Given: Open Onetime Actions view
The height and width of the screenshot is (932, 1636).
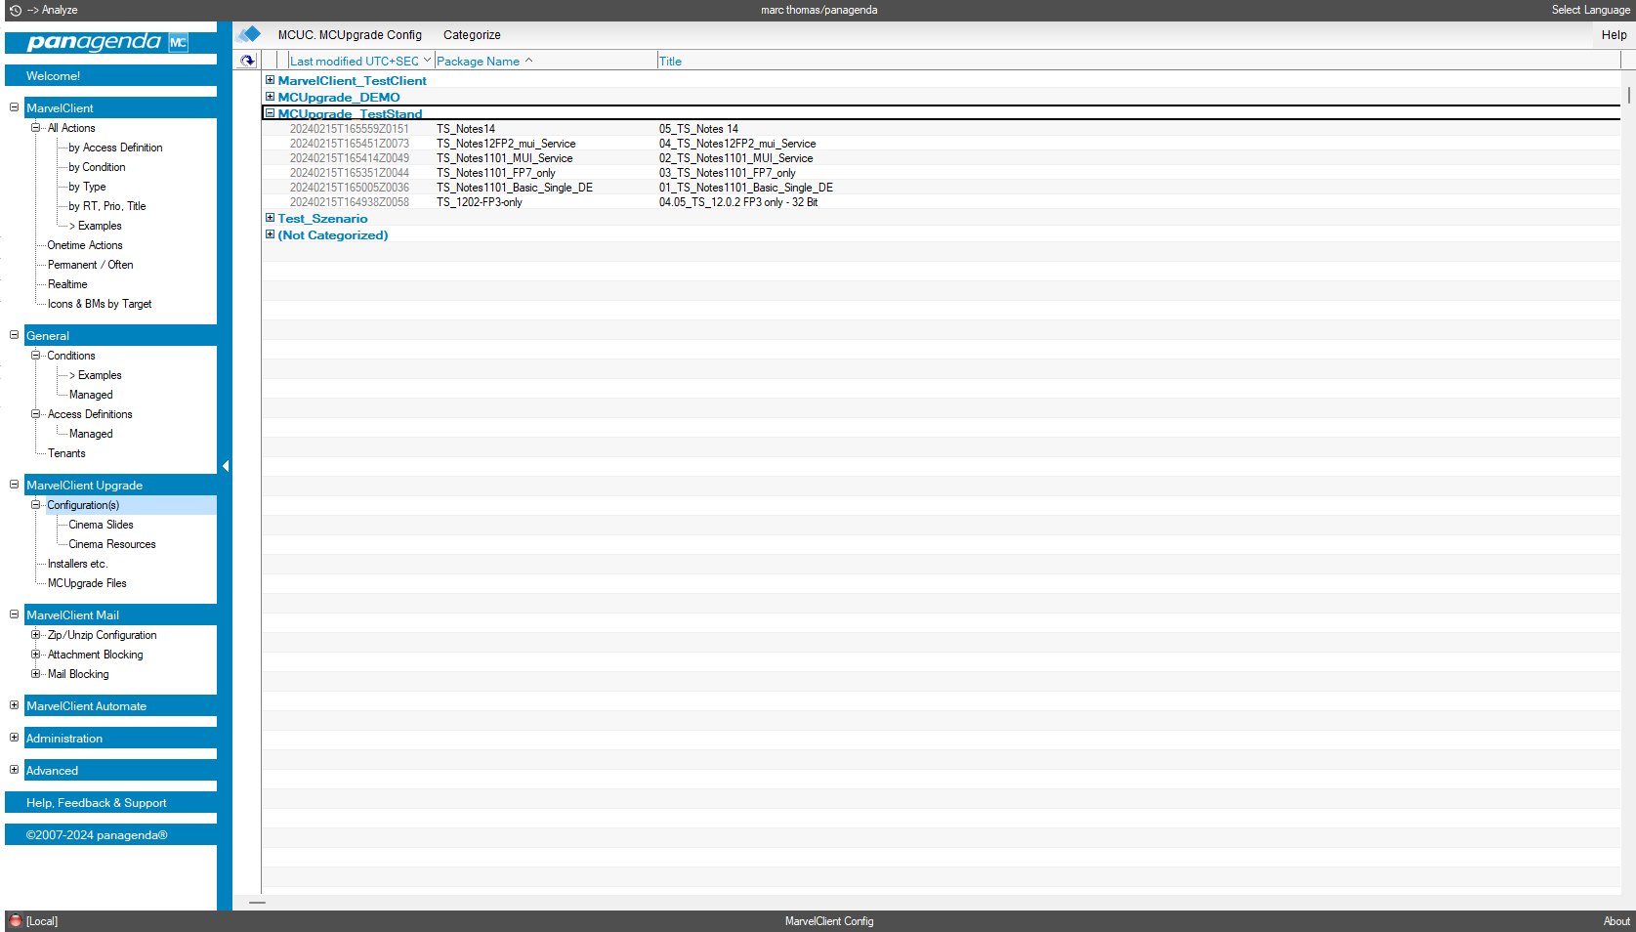Looking at the screenshot, I should click(x=85, y=245).
